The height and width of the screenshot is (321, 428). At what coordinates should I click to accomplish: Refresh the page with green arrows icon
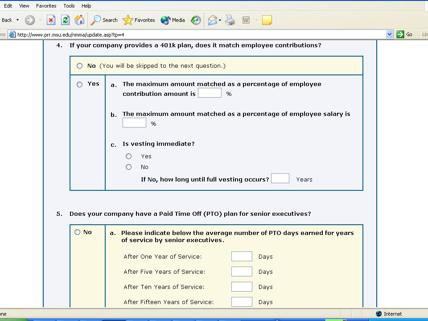click(x=65, y=20)
